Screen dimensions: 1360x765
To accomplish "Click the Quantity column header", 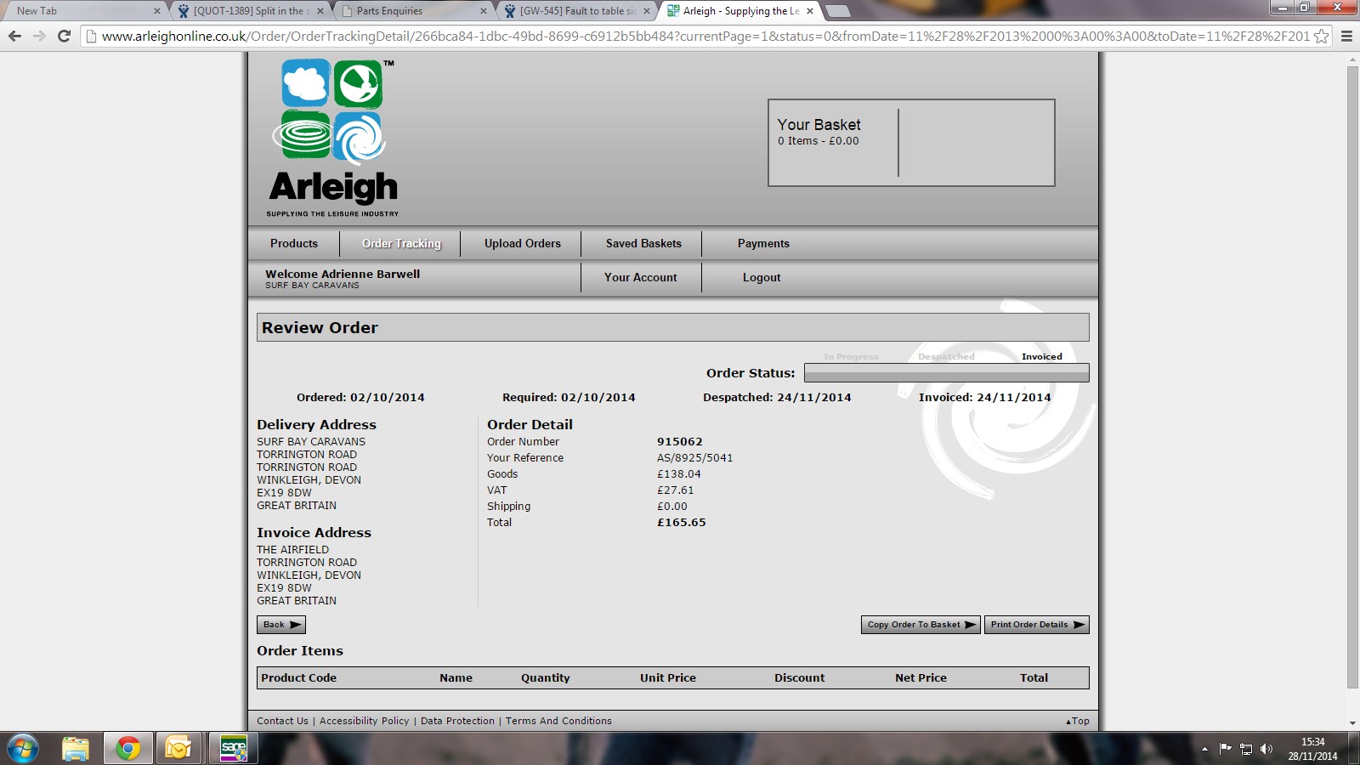I will tap(546, 677).
